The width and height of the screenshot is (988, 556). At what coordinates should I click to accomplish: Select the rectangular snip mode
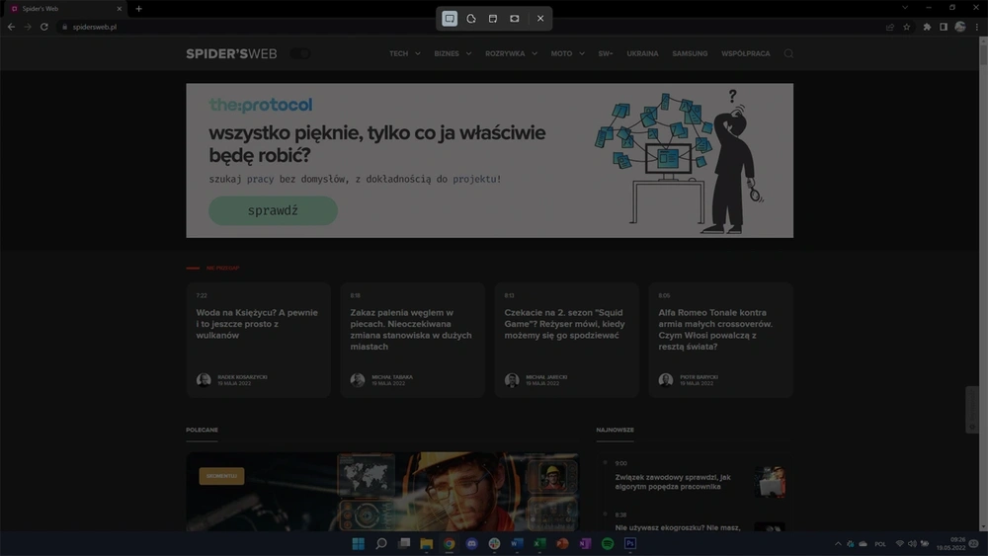(450, 18)
